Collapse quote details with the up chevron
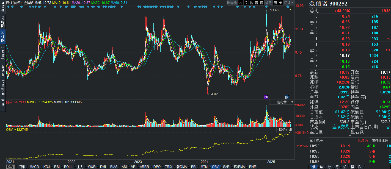 [x=350, y=136]
